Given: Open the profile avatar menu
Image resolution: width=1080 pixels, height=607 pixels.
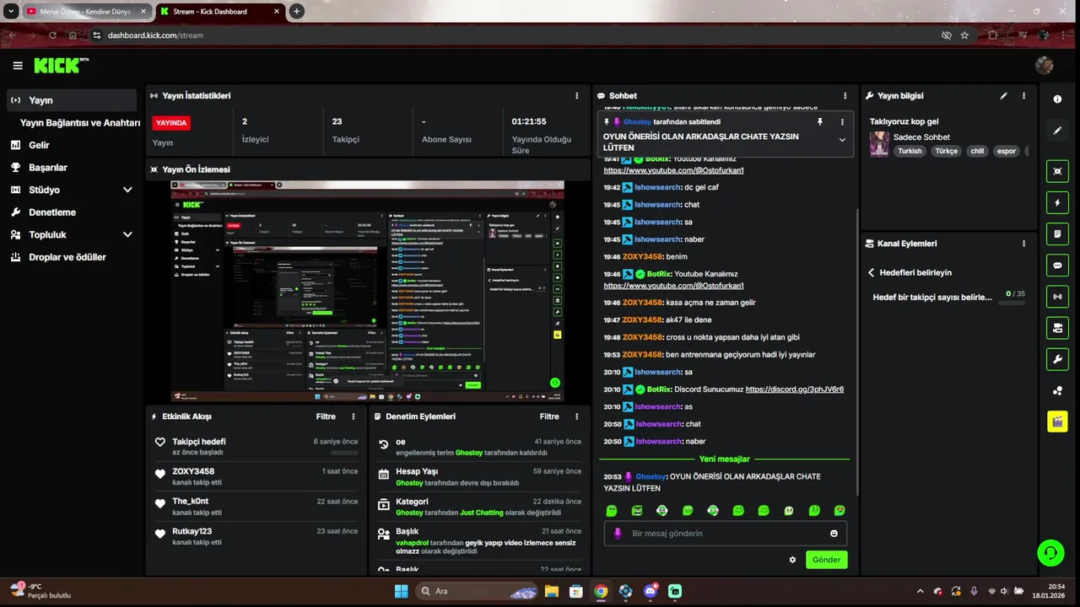Looking at the screenshot, I should (1044, 66).
